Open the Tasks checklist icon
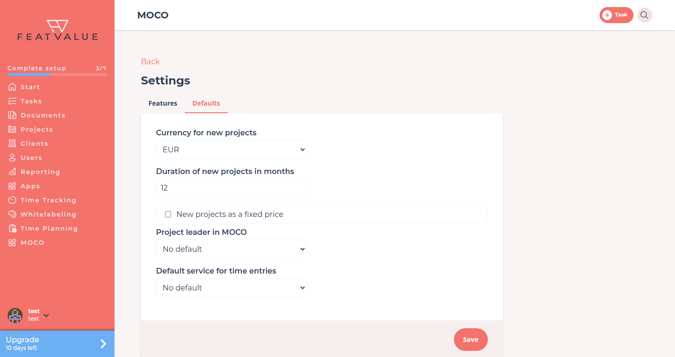 point(12,101)
